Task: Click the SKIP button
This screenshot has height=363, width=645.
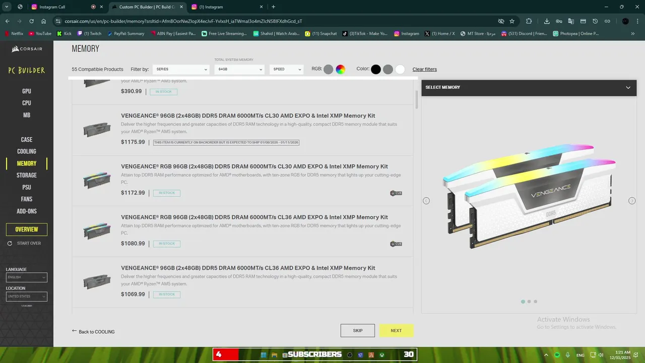Action: pyautogui.click(x=358, y=331)
